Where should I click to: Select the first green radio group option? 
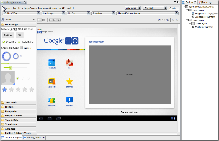click(17, 78)
